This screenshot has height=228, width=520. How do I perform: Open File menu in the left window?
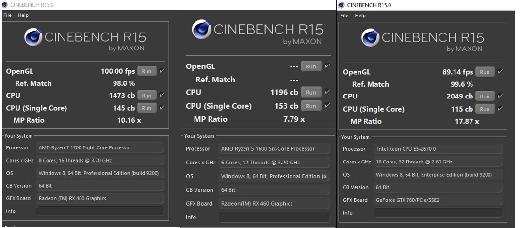7,15
